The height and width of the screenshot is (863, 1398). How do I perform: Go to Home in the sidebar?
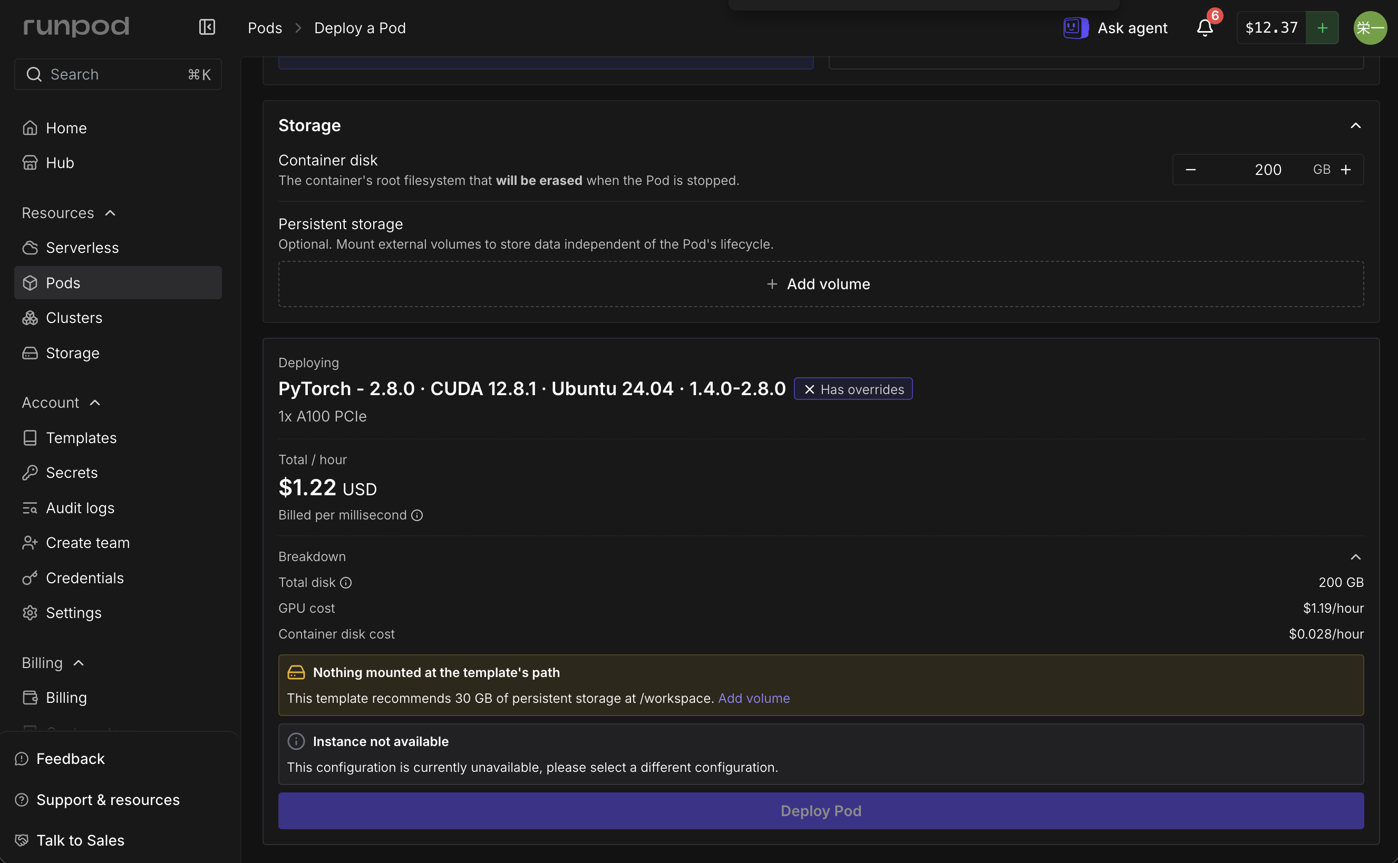coord(118,128)
